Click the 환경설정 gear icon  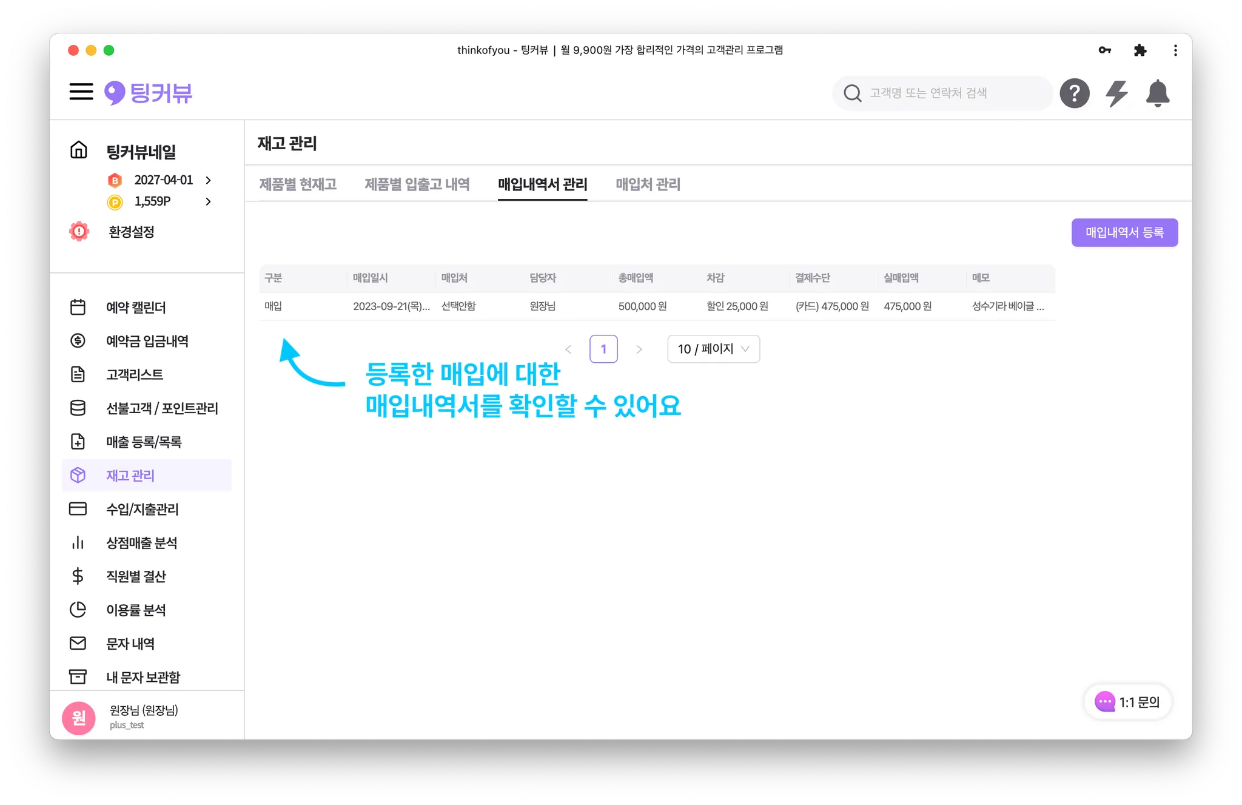pyautogui.click(x=79, y=232)
